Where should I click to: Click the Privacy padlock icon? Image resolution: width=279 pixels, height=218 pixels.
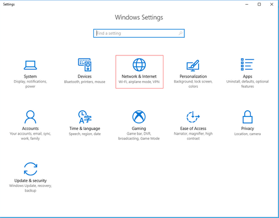(247, 117)
